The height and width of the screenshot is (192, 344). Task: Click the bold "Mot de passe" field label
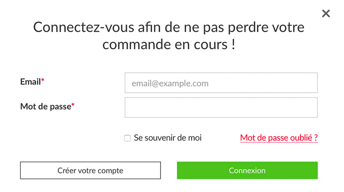click(46, 106)
